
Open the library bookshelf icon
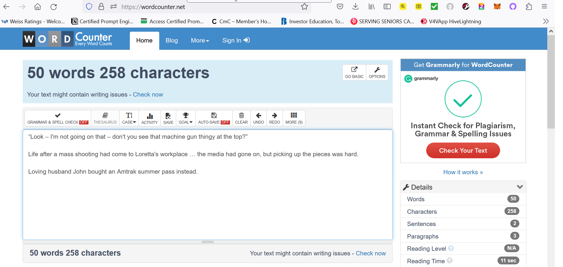pos(371,7)
